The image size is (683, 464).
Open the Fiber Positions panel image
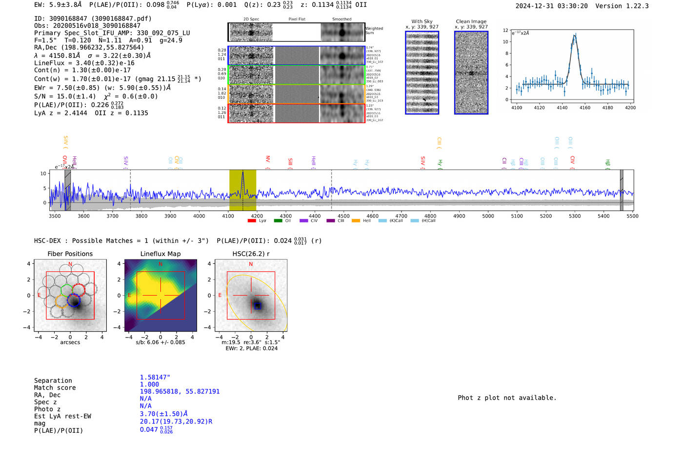[x=70, y=296]
